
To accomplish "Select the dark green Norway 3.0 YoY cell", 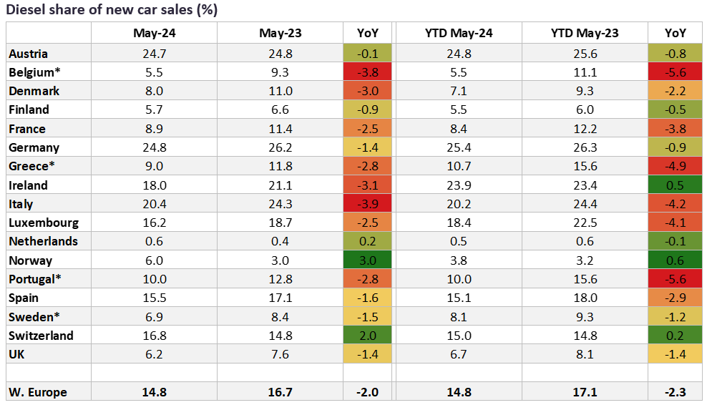I will [x=368, y=260].
